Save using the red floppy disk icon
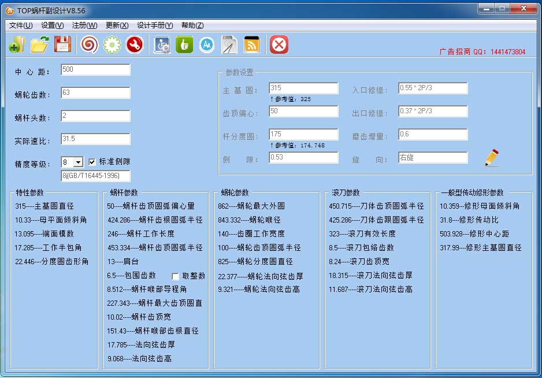 tap(62, 45)
